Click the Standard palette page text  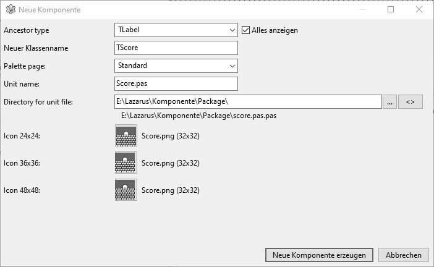(x=132, y=66)
